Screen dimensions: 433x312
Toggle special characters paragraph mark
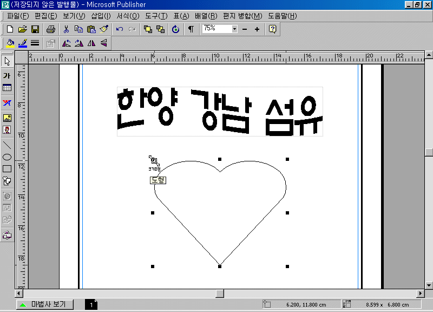click(x=191, y=29)
